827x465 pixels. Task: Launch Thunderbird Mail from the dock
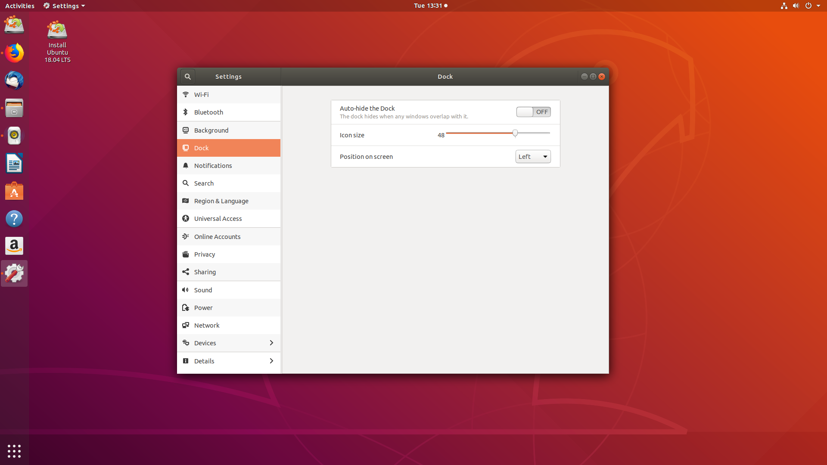(x=14, y=81)
